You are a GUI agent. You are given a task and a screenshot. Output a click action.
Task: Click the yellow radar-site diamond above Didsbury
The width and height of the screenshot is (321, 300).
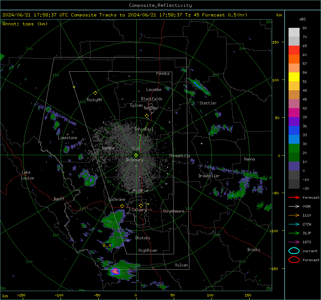136,156
